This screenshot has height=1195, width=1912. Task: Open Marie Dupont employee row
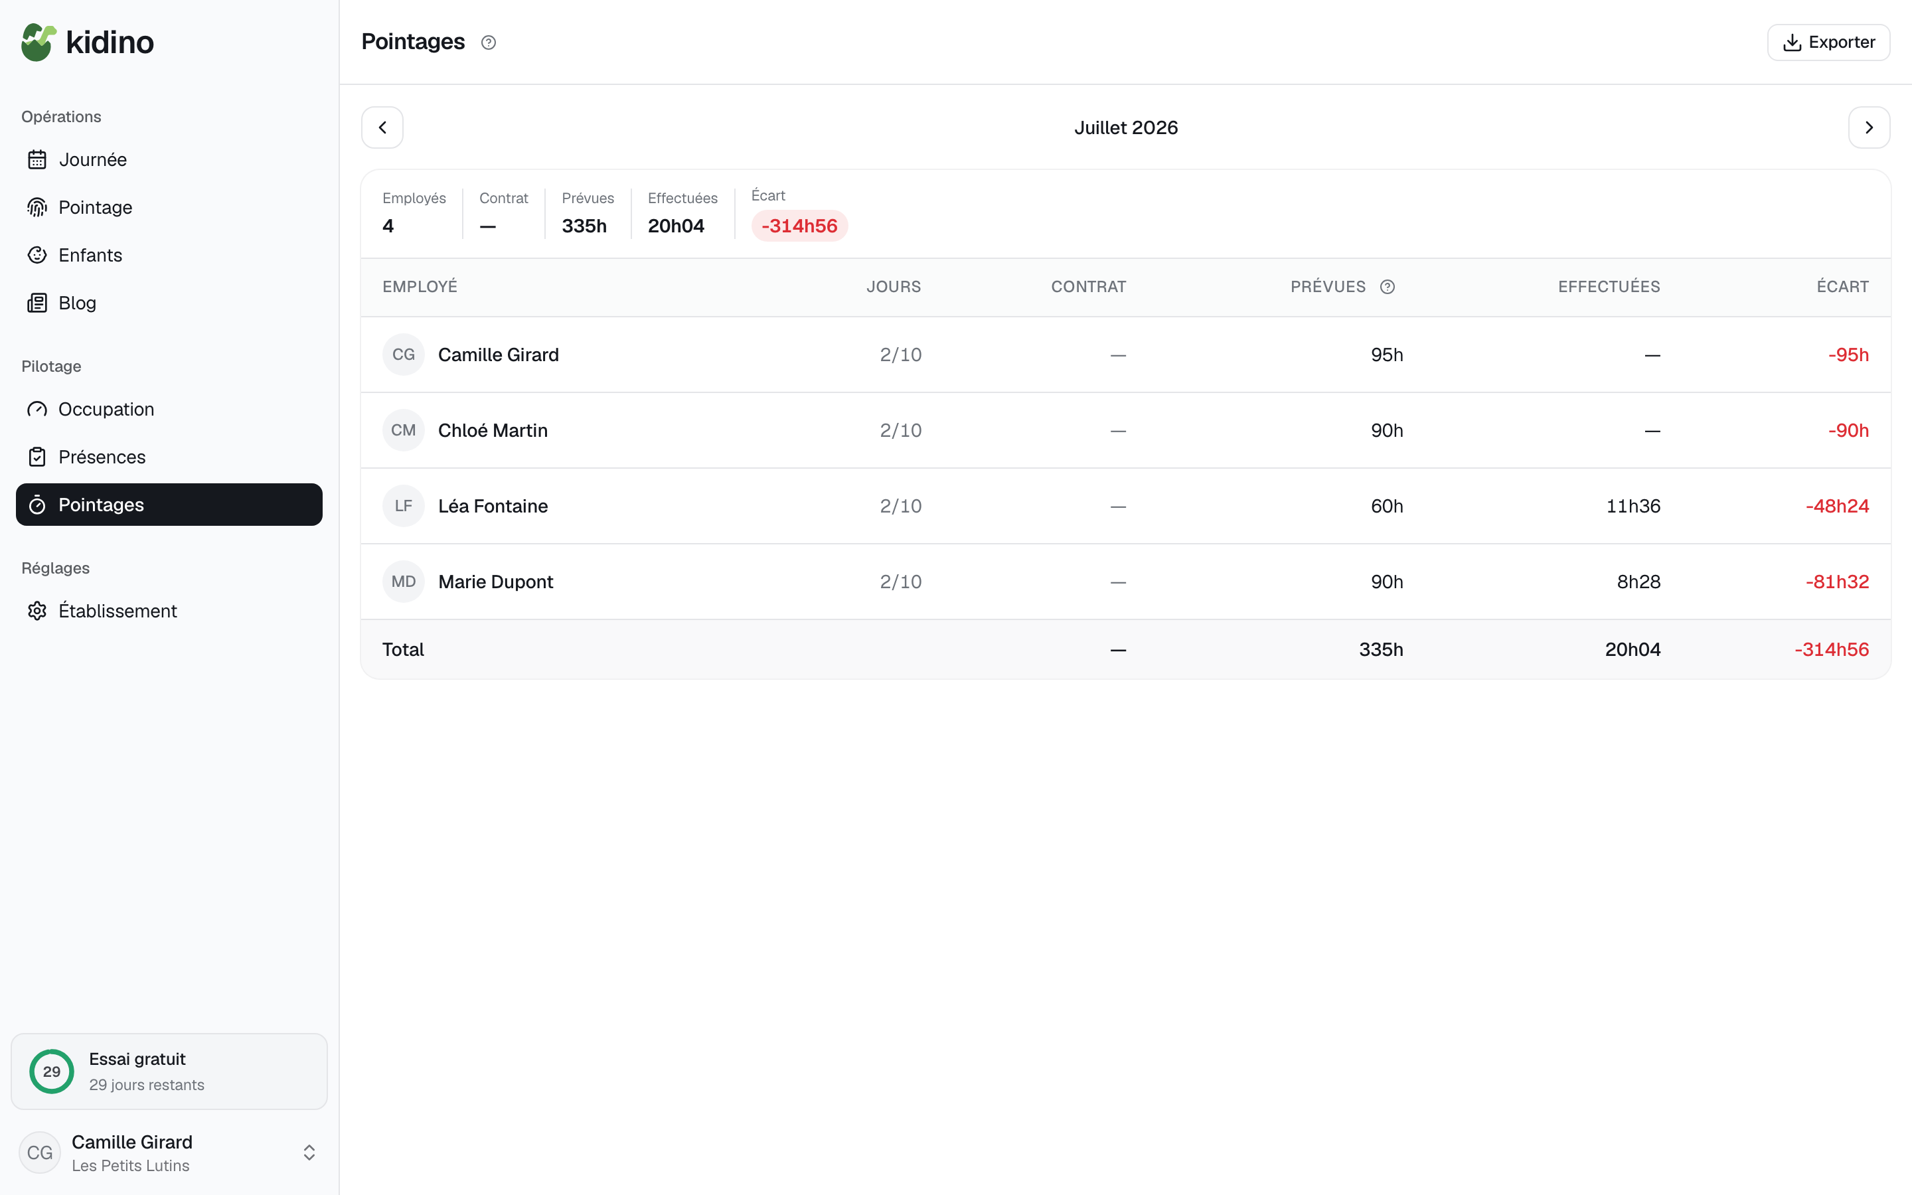pos(1126,582)
